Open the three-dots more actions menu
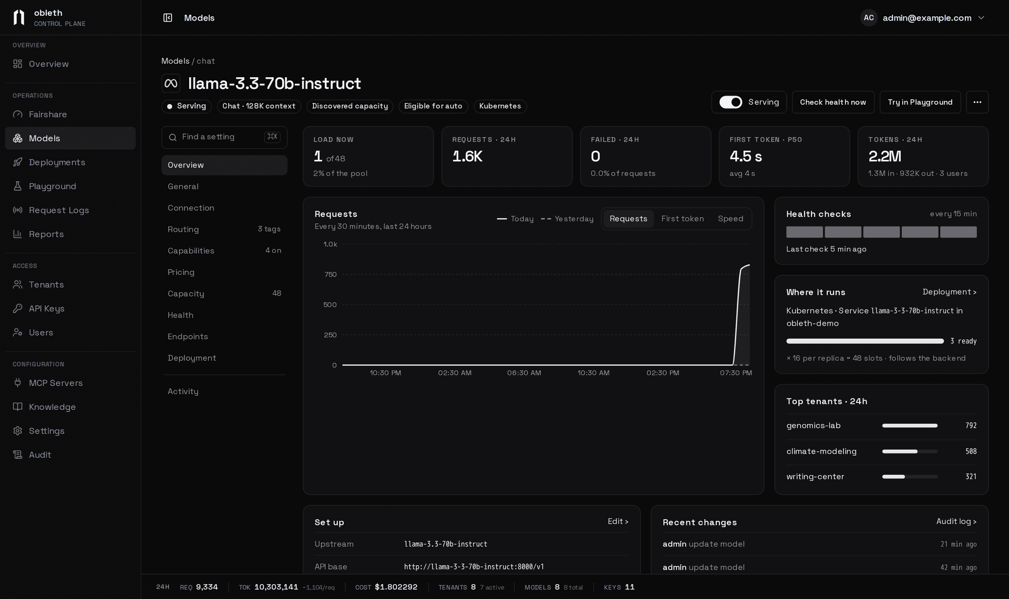This screenshot has height=599, width=1009. pos(977,102)
